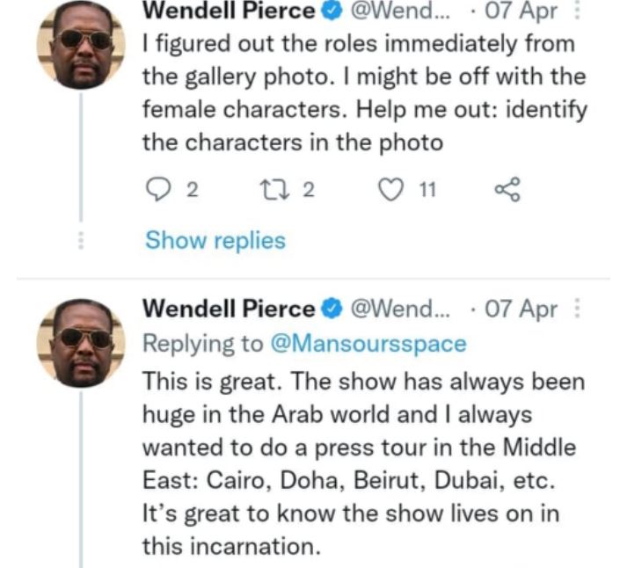
Task: Open Wendell Pierce's avatar on first tweet
Action: coord(81,45)
